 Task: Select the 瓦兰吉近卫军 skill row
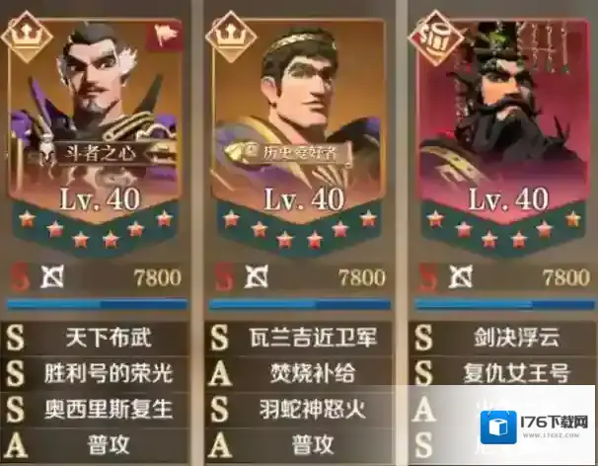[x=299, y=338]
